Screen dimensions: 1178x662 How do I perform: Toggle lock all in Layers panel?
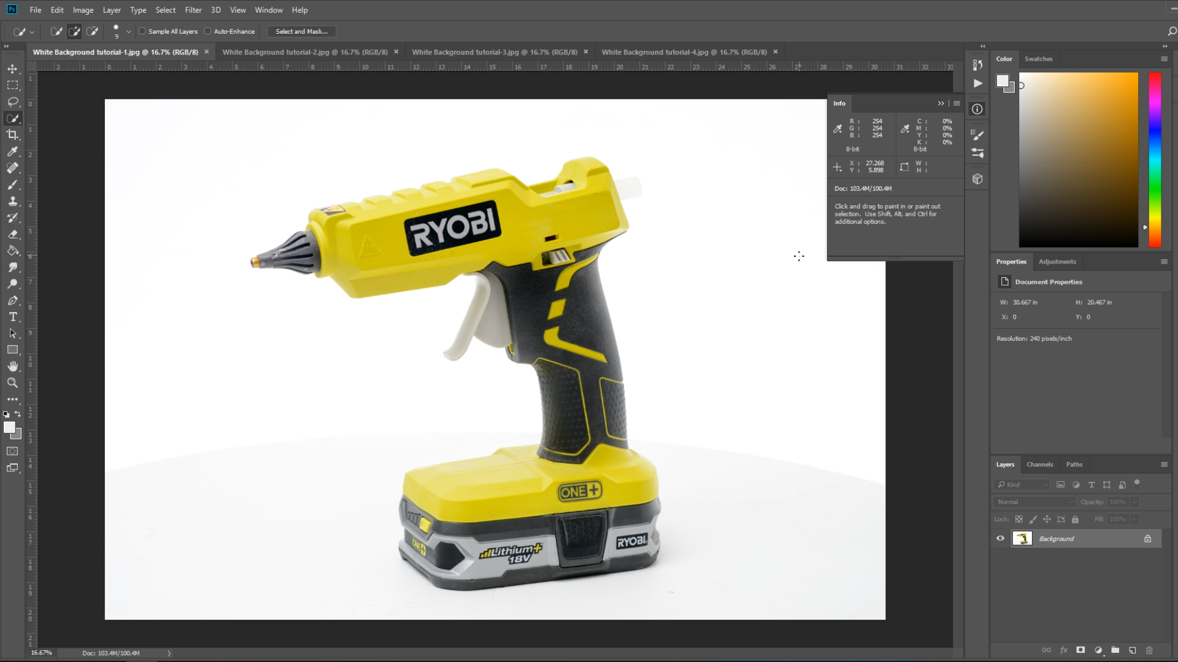point(1075,519)
